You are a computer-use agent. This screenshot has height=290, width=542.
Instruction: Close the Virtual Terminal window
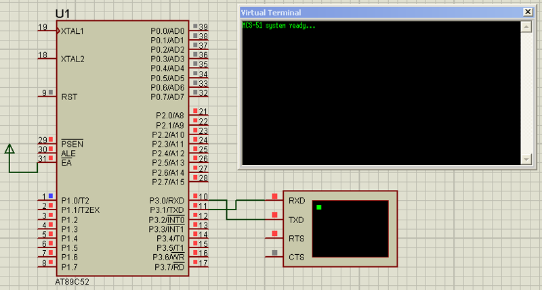527,12
